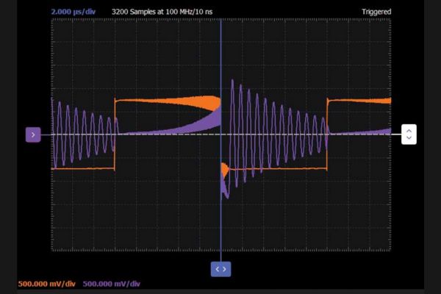Click the 3200 Samples at 100 MHz text
Screen dimensions: 441x294
pos(162,12)
